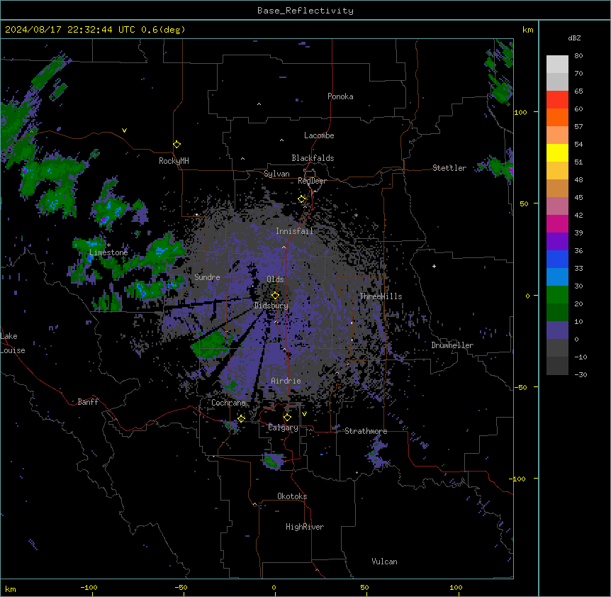Click the Lake Louise label
This screenshot has height=597, width=611.
click(13, 343)
